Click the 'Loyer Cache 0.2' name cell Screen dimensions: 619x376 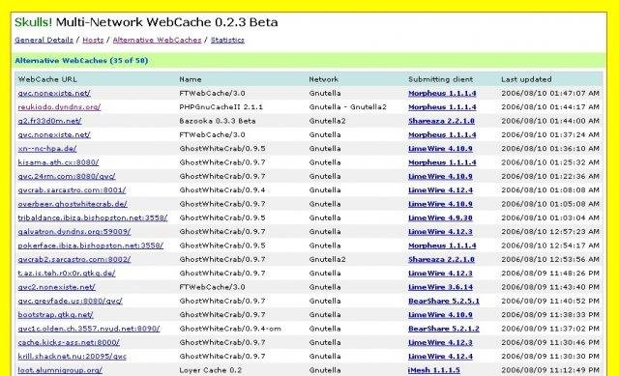click(211, 370)
